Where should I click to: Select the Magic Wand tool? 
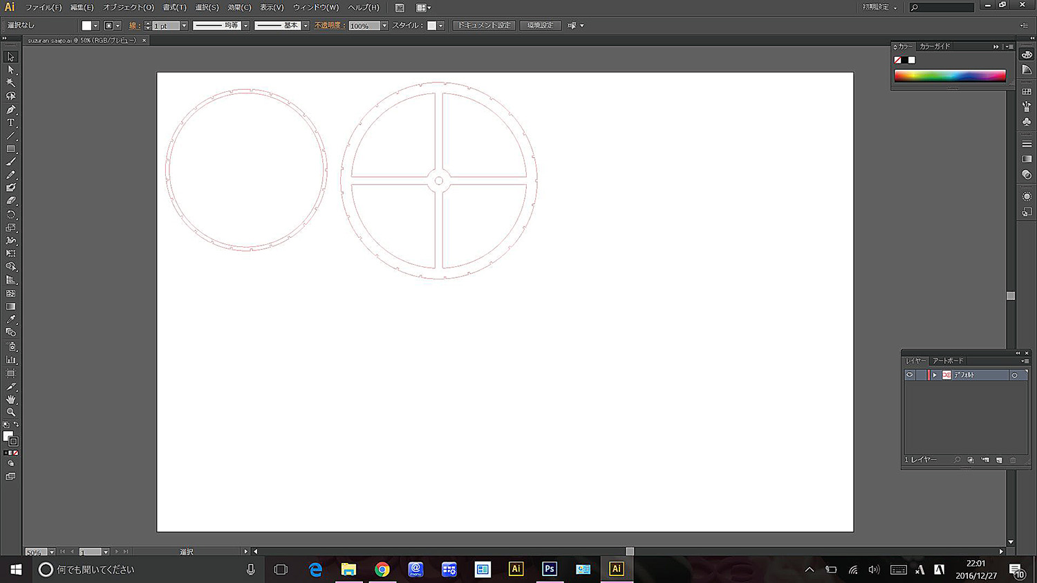coord(10,83)
